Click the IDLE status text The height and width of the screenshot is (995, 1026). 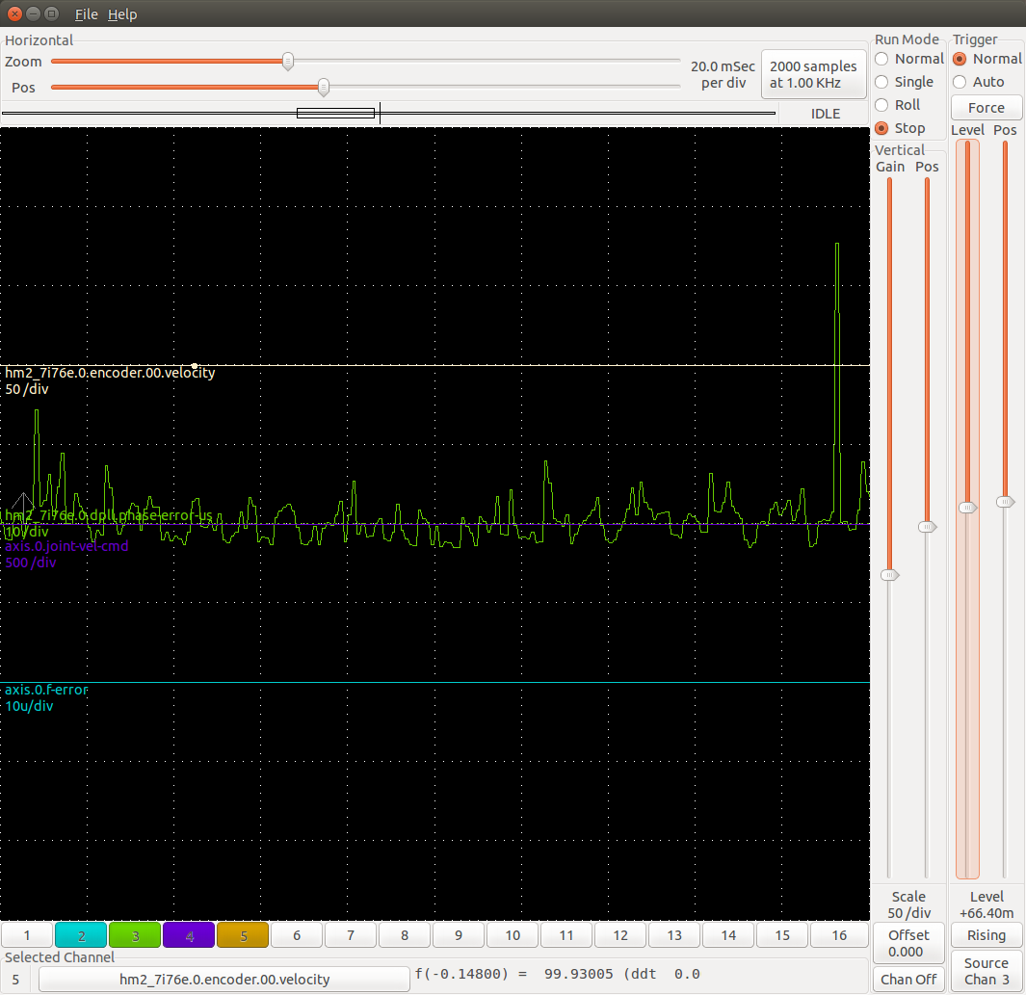pyautogui.click(x=825, y=114)
